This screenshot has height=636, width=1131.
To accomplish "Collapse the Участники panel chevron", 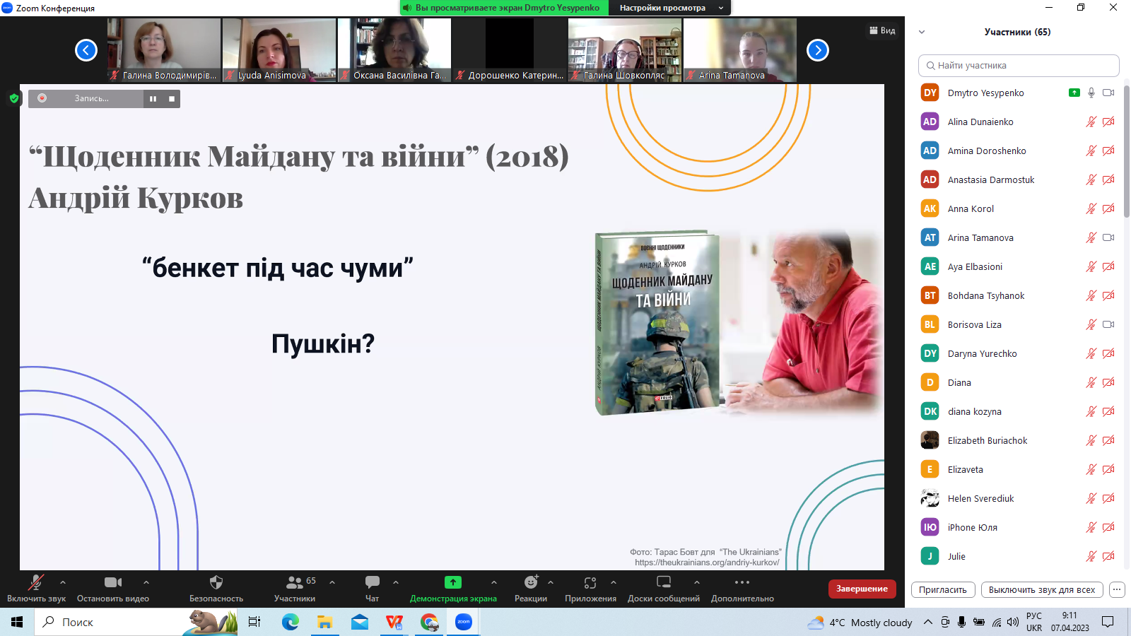I will (x=922, y=32).
